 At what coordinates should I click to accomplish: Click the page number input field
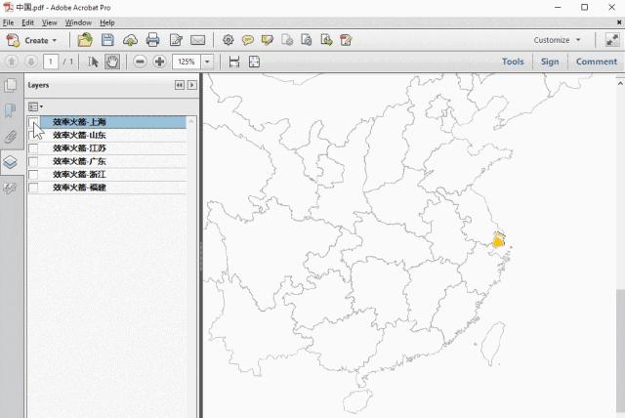tap(50, 62)
